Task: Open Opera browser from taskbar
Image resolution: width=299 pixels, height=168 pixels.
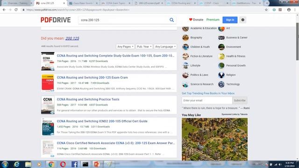Action: [x=63, y=164]
